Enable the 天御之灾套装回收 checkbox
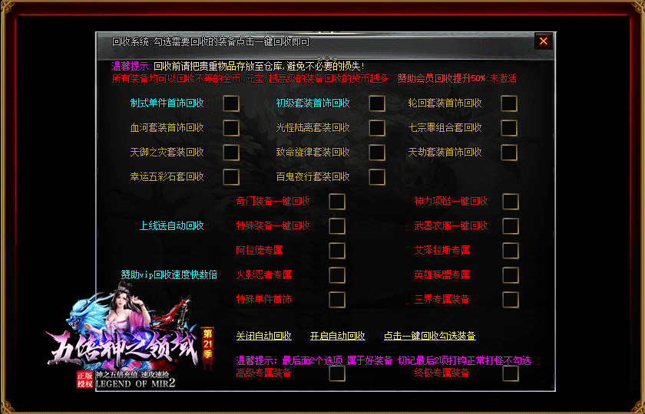 pyautogui.click(x=231, y=153)
